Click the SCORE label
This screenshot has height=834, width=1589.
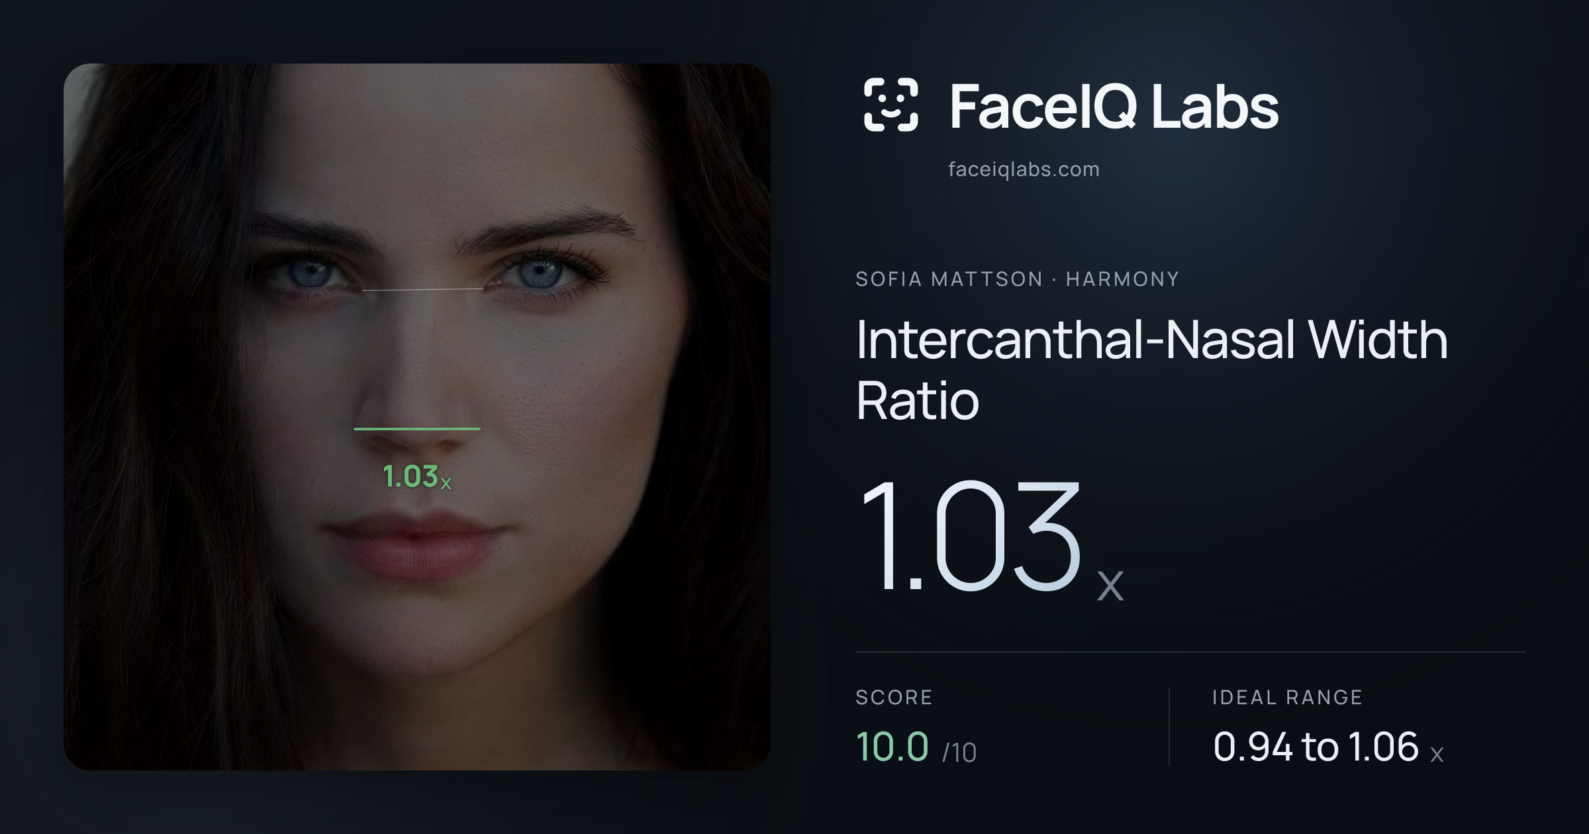pyautogui.click(x=894, y=697)
